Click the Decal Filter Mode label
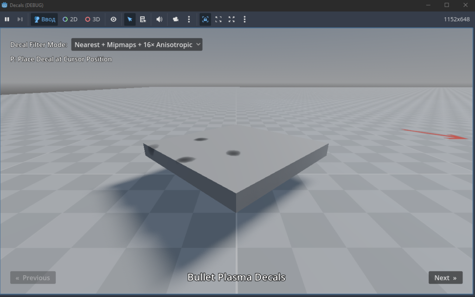Screen dimensions: 475x297 [x=39, y=45]
